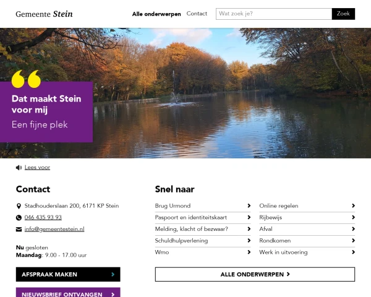Image resolution: width=371 pixels, height=297 pixels.
Task: Click the chevron next to Werk in uitvoering
Action: tap(353, 252)
